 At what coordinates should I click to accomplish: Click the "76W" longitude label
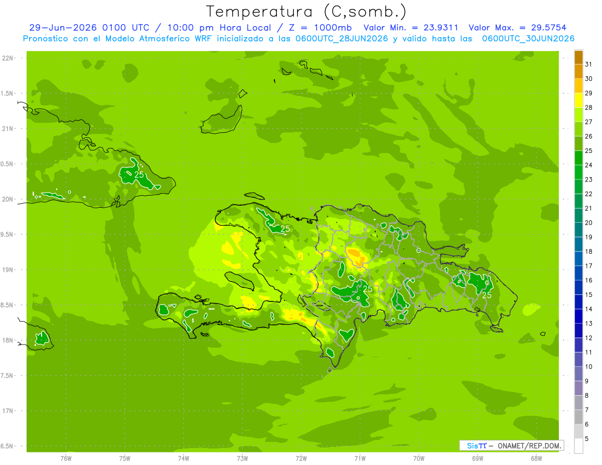[66, 458]
